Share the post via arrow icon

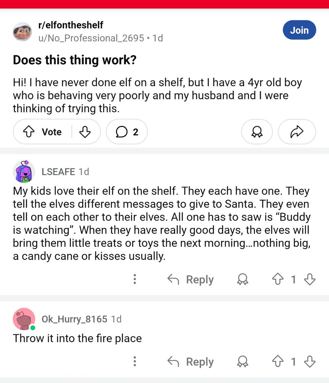296,132
